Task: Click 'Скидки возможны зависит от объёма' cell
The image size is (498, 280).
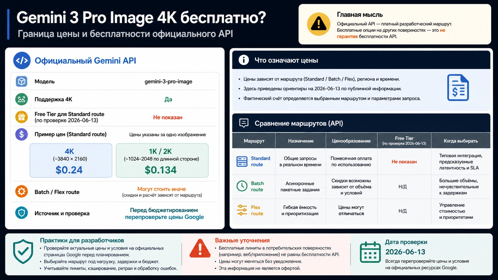Action: [351, 187]
